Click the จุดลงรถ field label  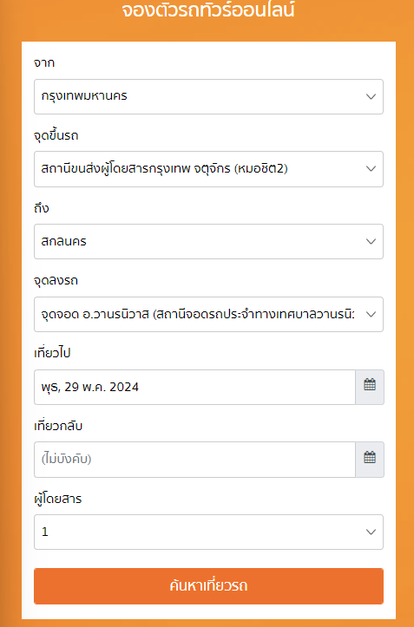click(x=56, y=280)
